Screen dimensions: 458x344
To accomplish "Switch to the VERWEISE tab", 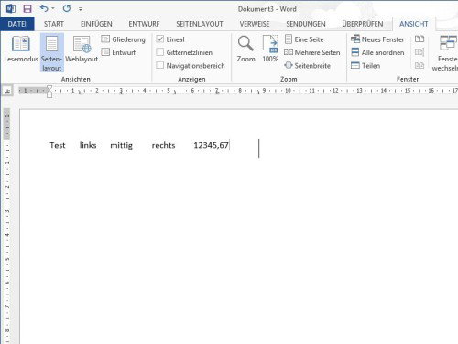I will tap(255, 24).
